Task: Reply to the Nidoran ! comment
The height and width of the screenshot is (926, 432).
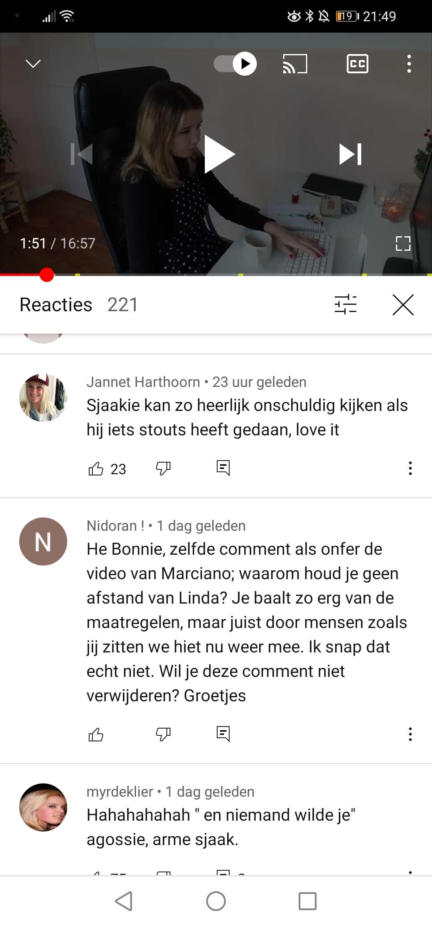Action: pos(223,734)
